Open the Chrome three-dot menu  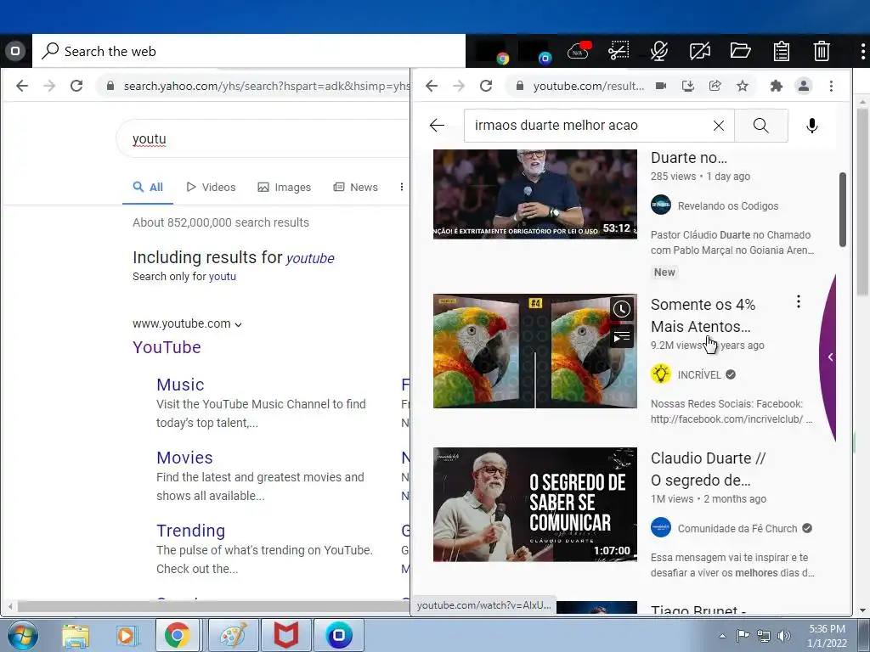(831, 86)
